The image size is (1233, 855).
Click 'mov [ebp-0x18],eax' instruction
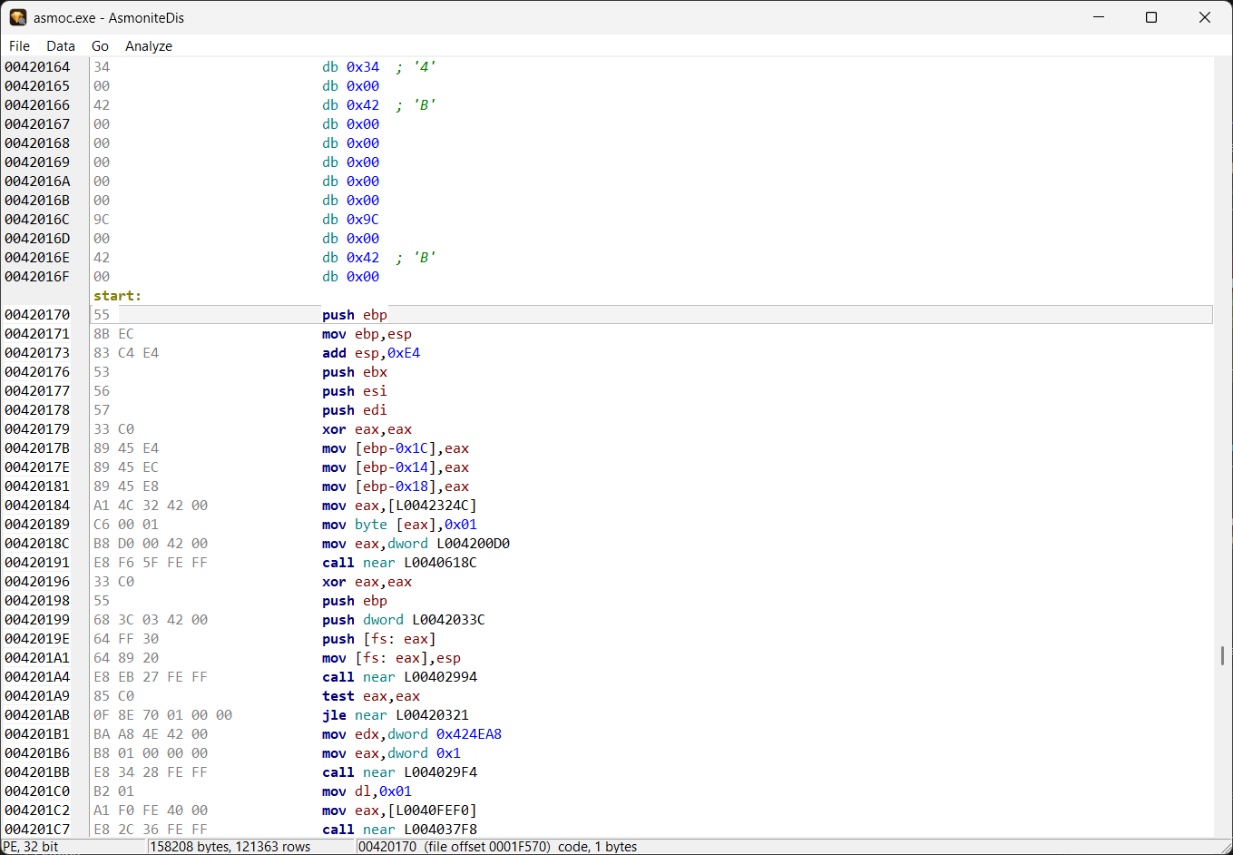click(x=396, y=486)
